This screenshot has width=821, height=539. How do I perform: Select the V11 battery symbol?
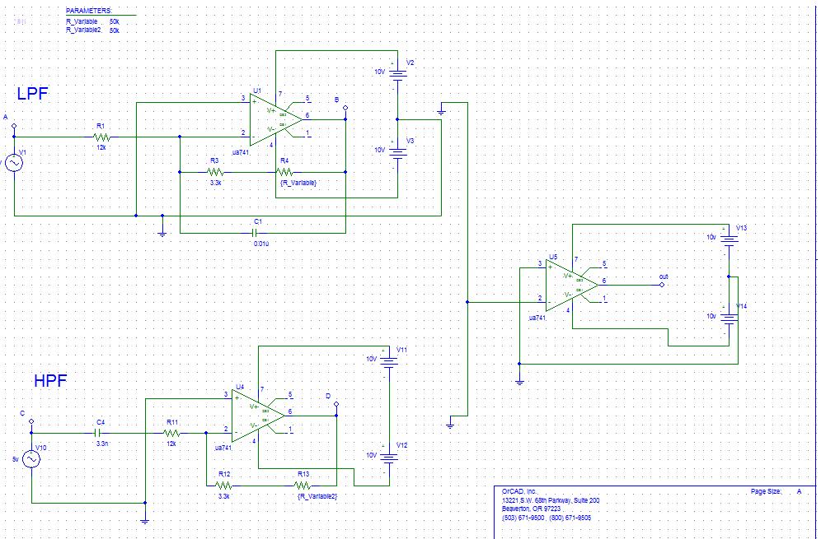[389, 363]
